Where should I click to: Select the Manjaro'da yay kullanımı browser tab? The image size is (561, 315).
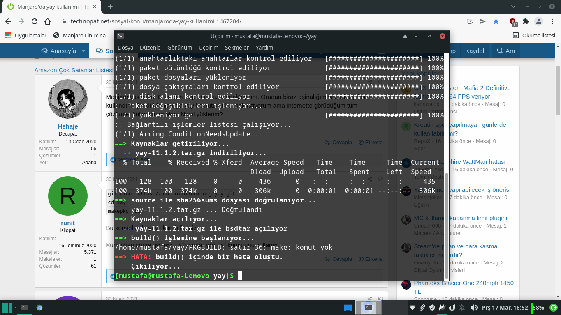tap(52, 7)
